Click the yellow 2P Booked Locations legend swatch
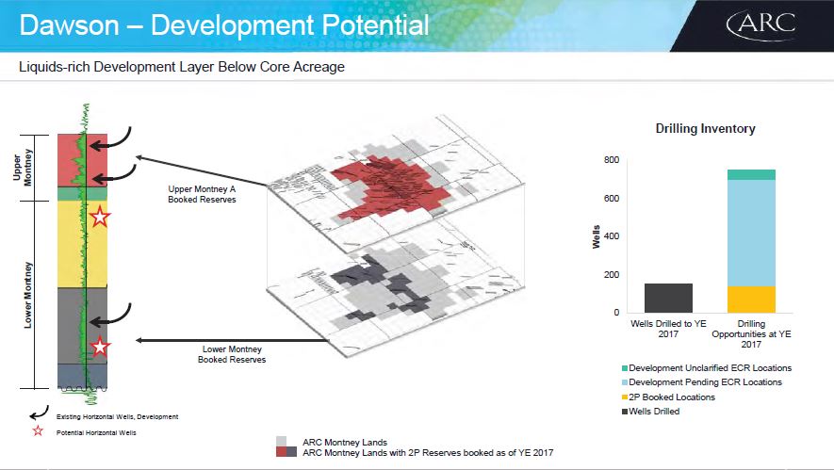This screenshot has height=470, width=834. (625, 397)
